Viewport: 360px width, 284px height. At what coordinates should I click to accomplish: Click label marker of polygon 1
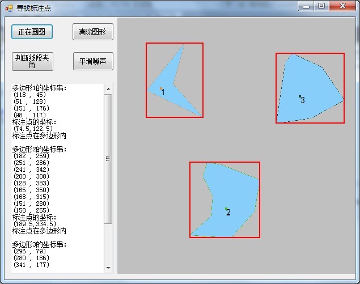click(x=161, y=88)
